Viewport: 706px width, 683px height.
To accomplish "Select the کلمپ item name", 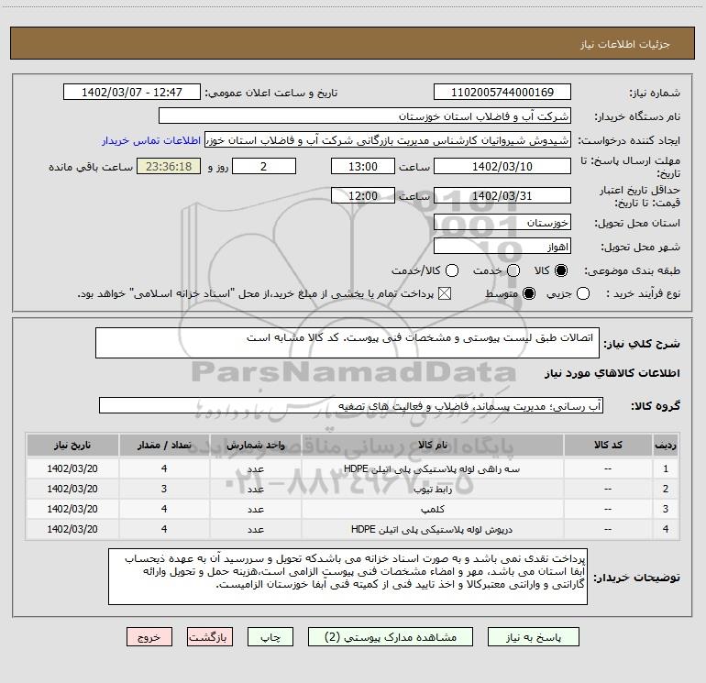I will coord(432,509).
